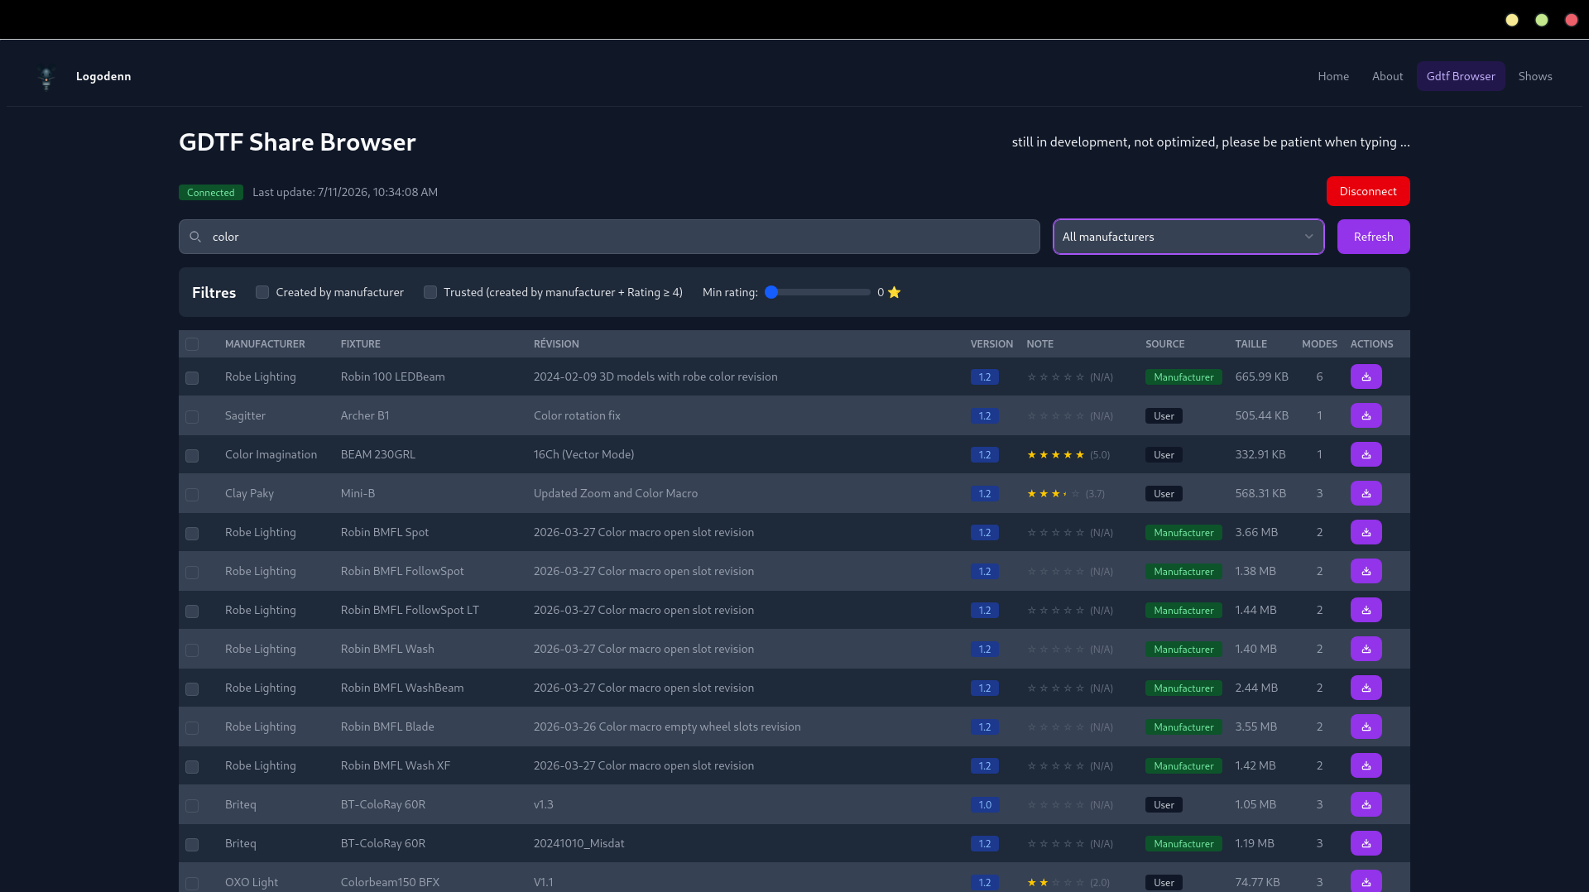Download BT-ColoRay 60R revision v1.3
The image size is (1589, 892).
pyautogui.click(x=1366, y=804)
